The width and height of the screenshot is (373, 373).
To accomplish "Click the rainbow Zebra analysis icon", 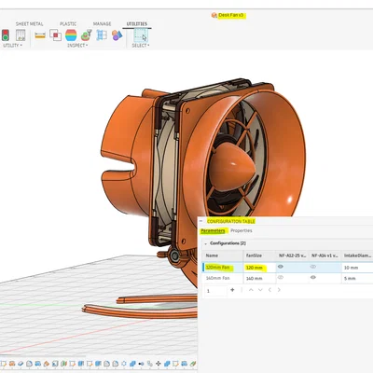I will tap(71, 35).
